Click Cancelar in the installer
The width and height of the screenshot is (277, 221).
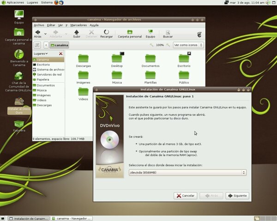pyautogui.click(x=185, y=196)
